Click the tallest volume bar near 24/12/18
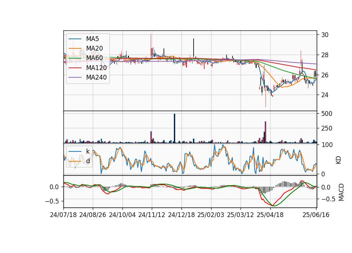352x253 pixels. coord(175,128)
